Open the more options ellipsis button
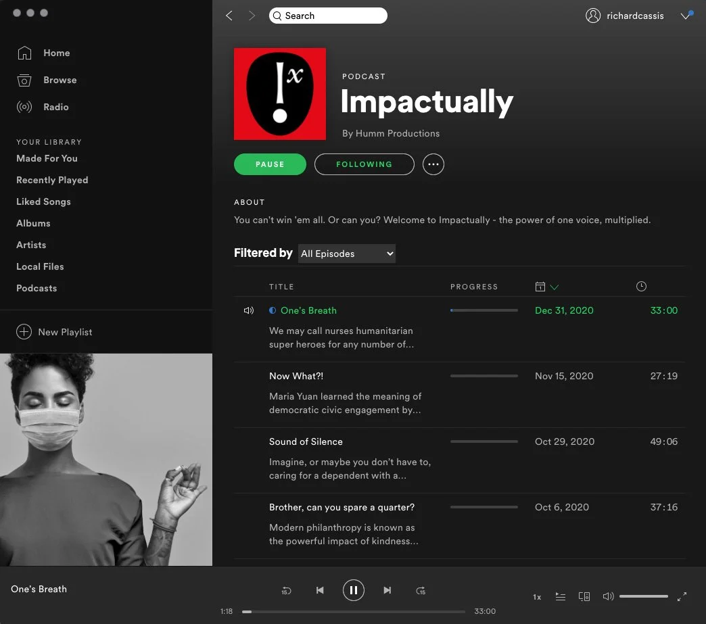This screenshot has height=624, width=706. click(433, 164)
